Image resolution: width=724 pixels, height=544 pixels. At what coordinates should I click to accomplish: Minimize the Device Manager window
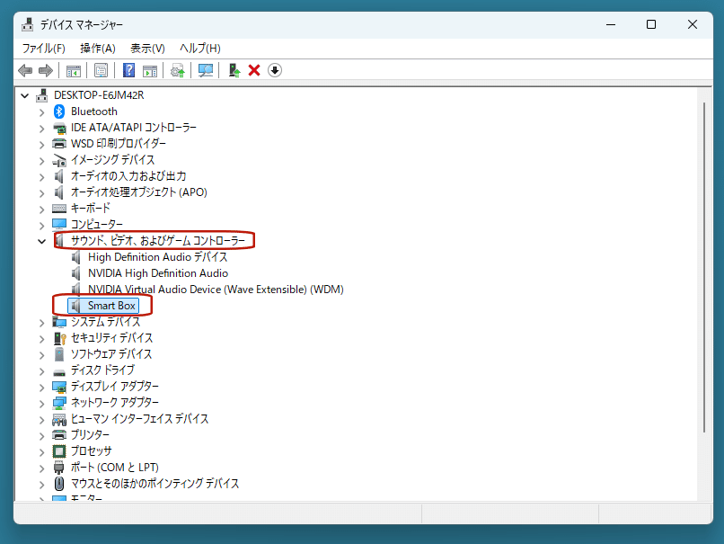[x=611, y=24]
